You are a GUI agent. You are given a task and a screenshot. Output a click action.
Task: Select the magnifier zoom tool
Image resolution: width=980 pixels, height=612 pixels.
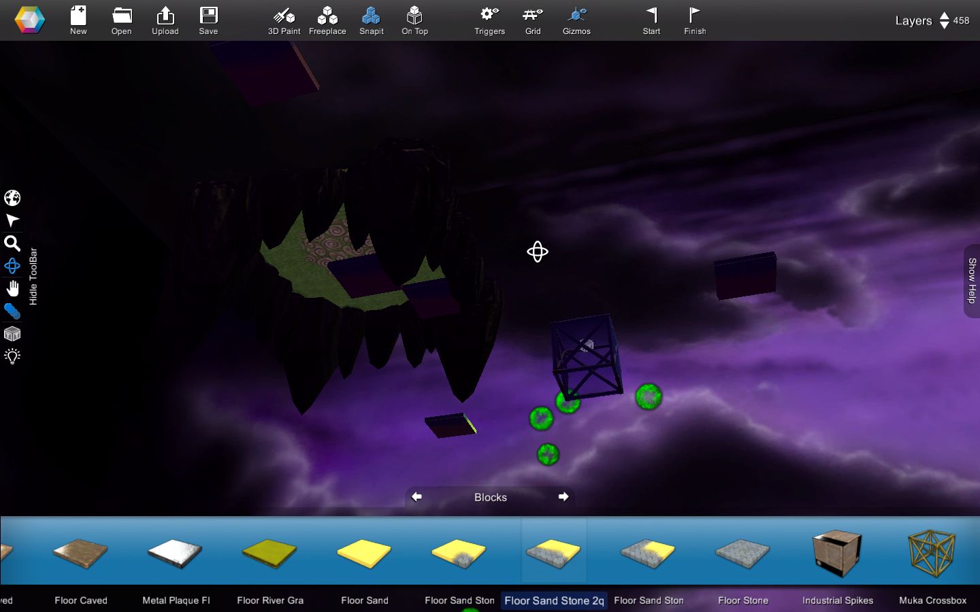click(x=12, y=243)
